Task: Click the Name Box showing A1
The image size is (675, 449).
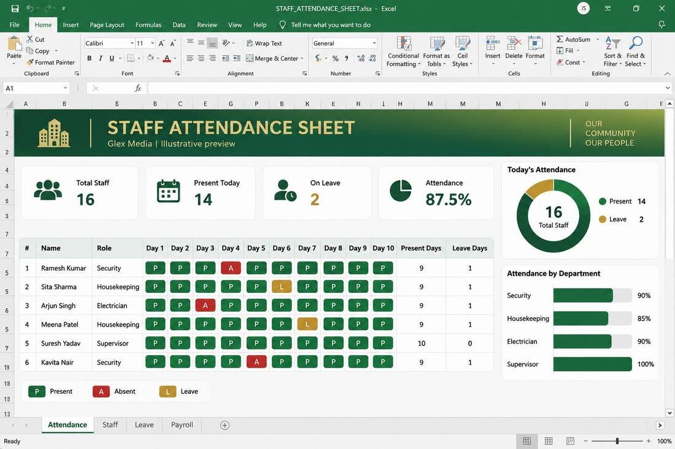Action: coord(36,88)
